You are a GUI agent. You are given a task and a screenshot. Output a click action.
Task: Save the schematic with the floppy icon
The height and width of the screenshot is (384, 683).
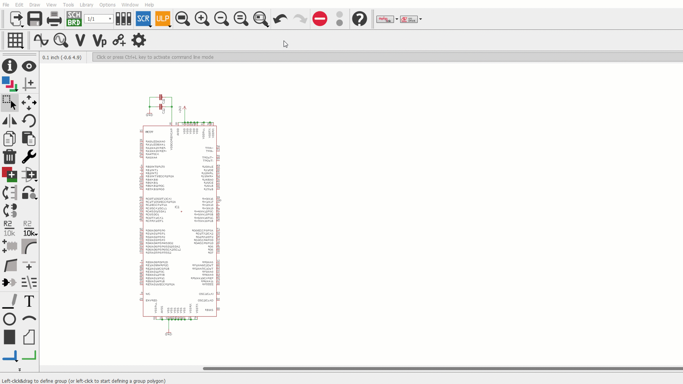[x=35, y=19]
